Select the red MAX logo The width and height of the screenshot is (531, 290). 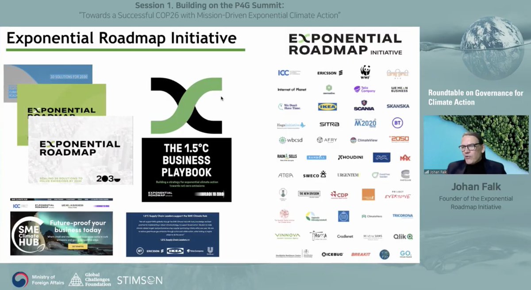(405, 157)
